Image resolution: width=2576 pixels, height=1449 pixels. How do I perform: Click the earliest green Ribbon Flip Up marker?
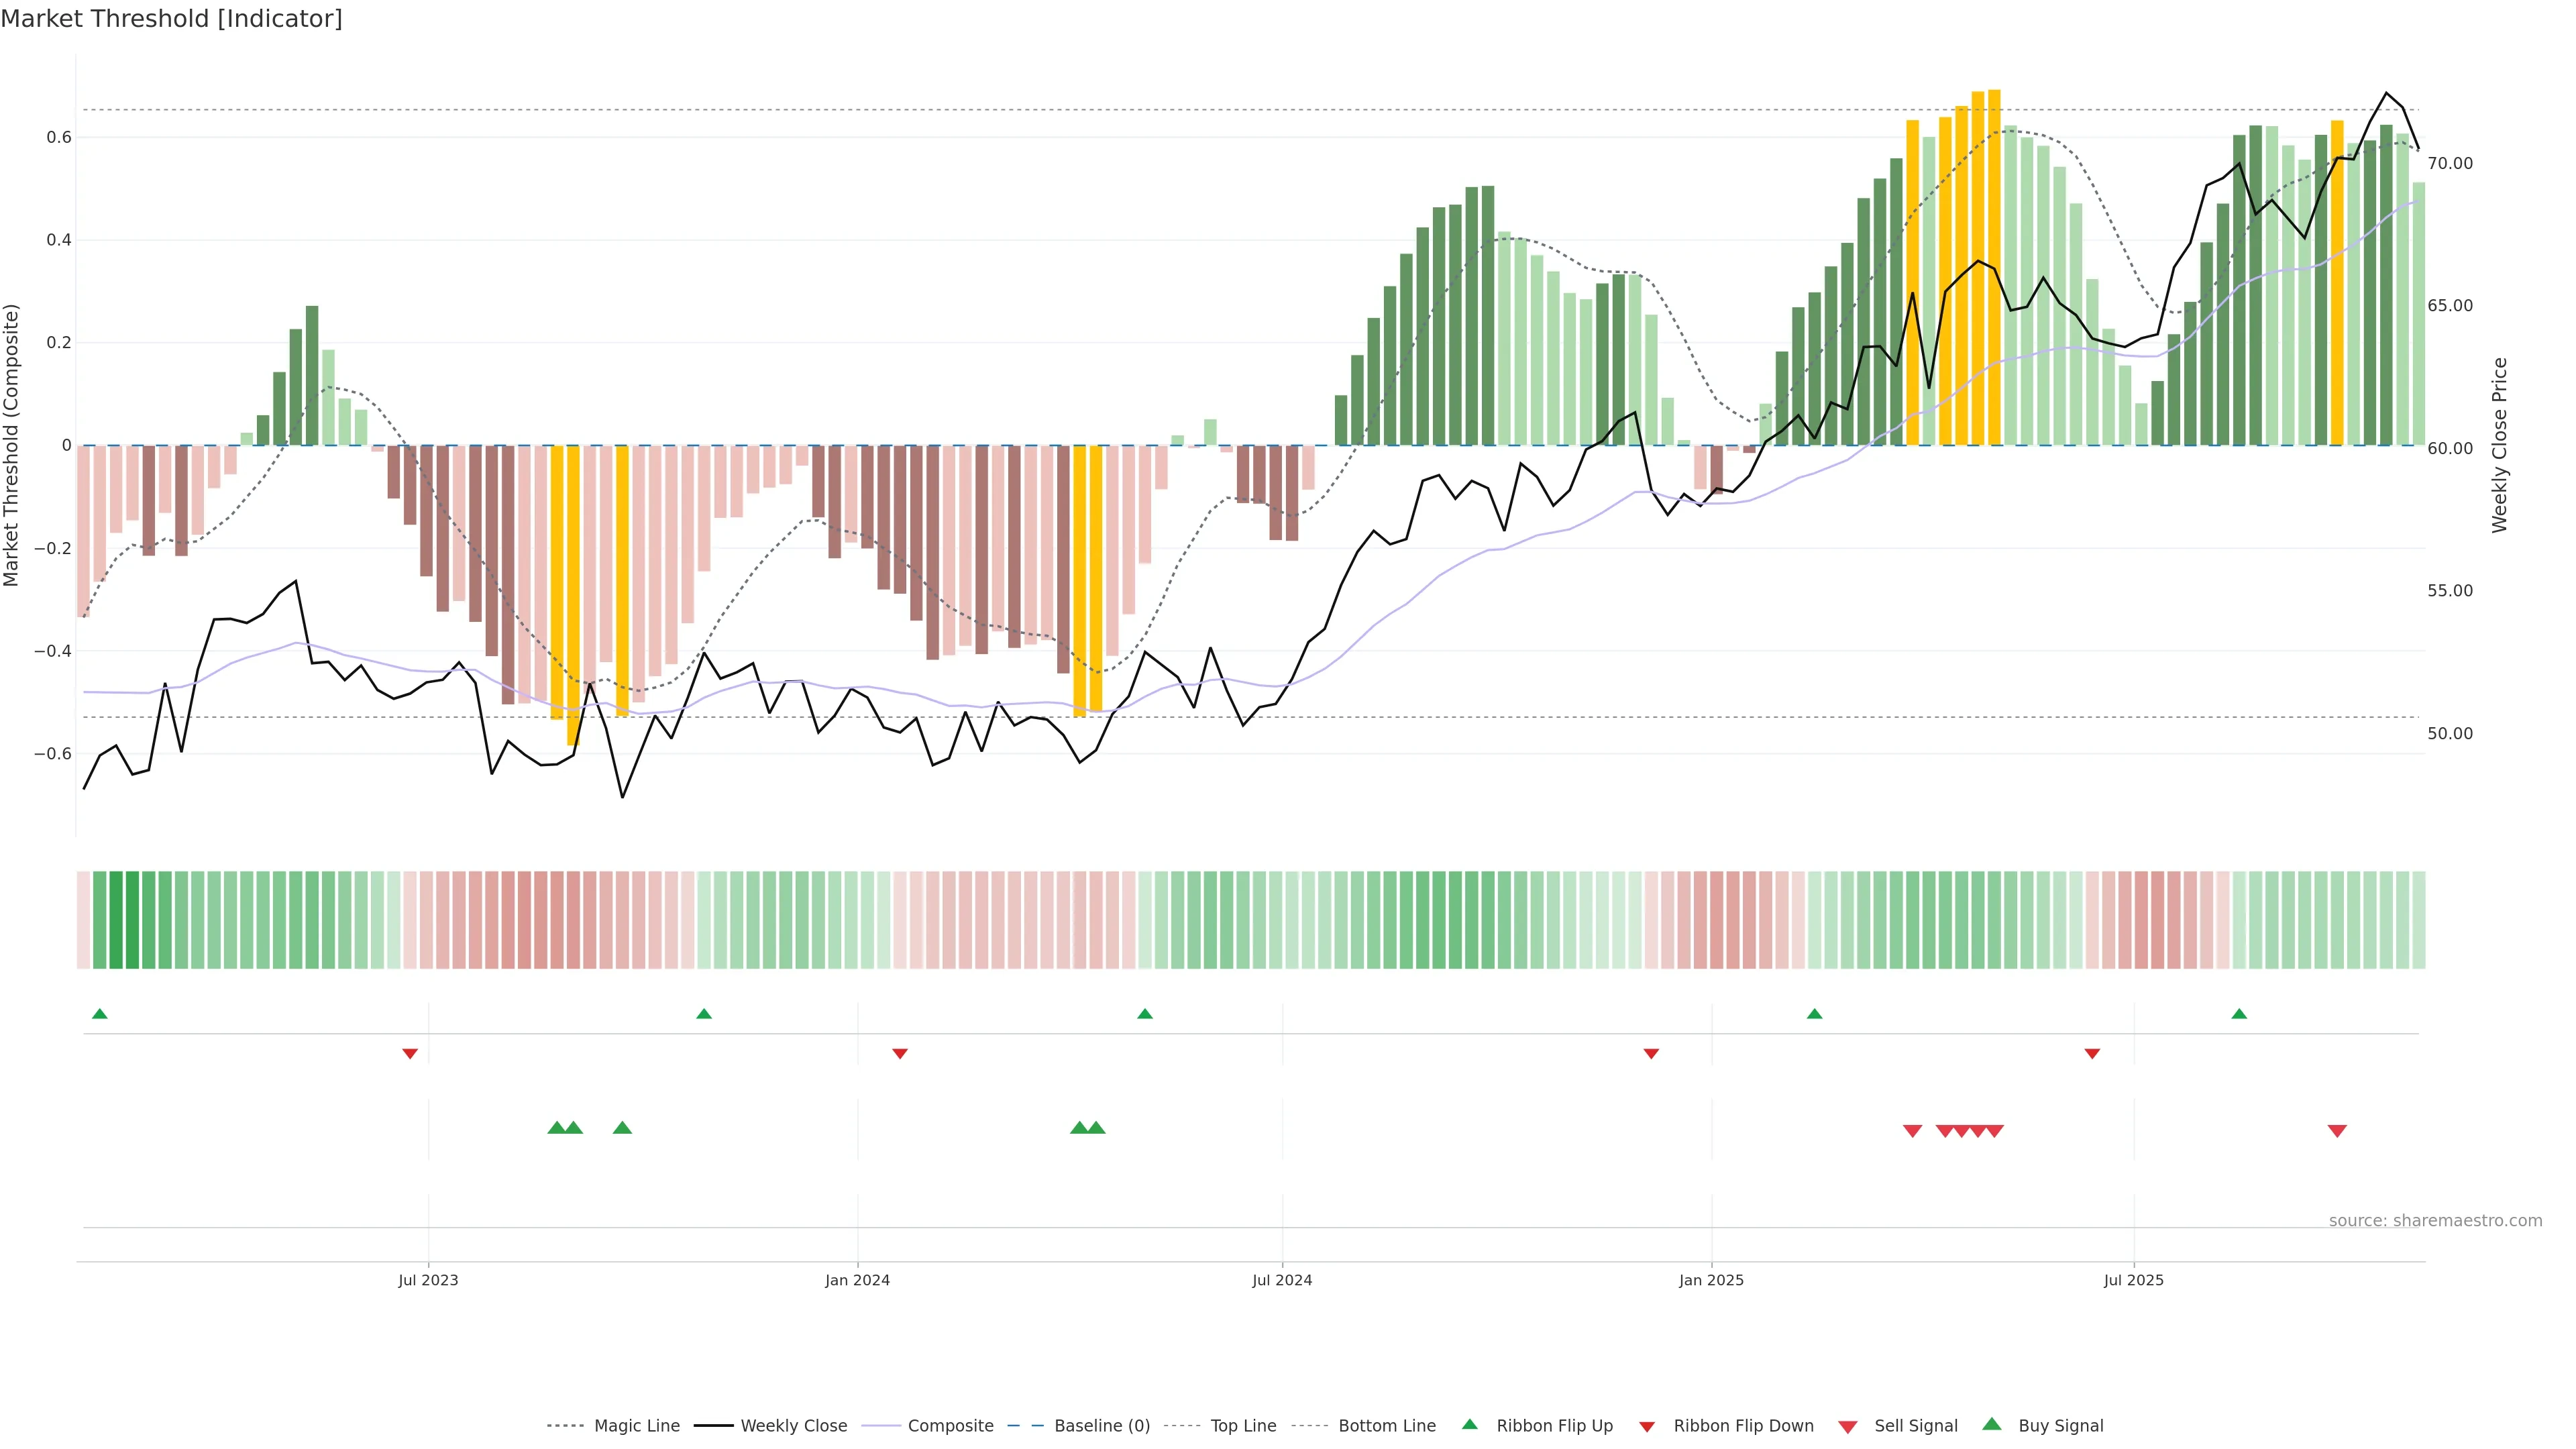(99, 1014)
